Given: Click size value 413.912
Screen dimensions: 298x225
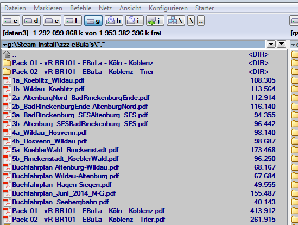Looking at the screenshot, I should point(263,211).
